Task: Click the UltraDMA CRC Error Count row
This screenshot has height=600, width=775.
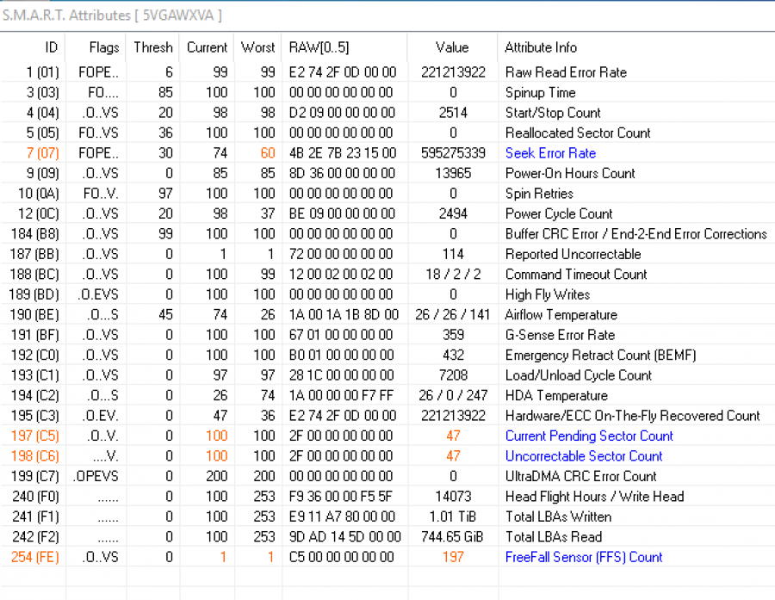Action: coord(580,476)
